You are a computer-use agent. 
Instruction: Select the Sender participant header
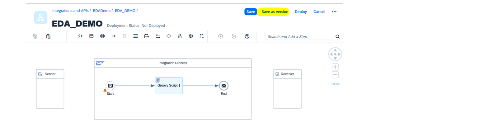[x=50, y=74]
